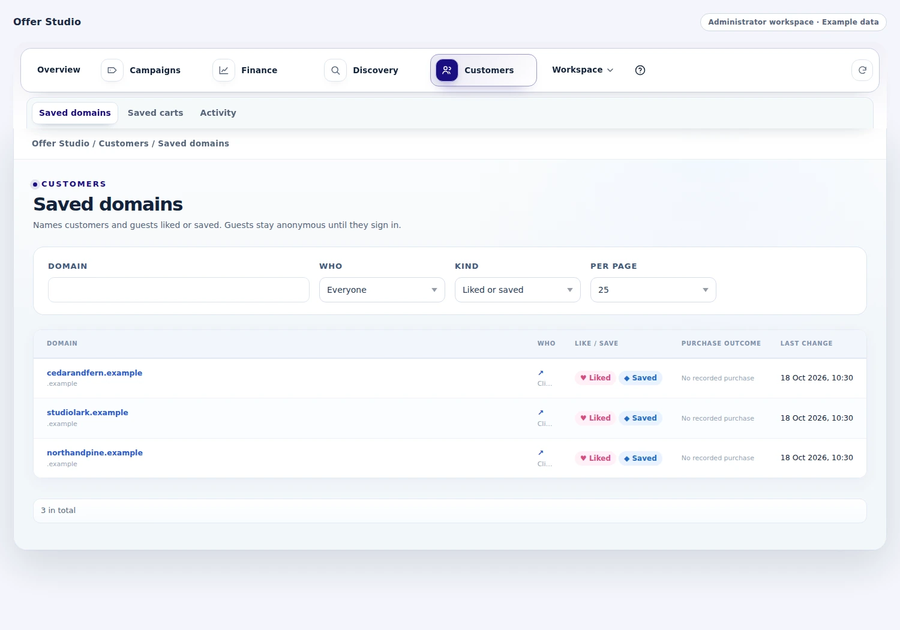Click the Administrator workspace badge
This screenshot has width=900, height=630.
(793, 22)
